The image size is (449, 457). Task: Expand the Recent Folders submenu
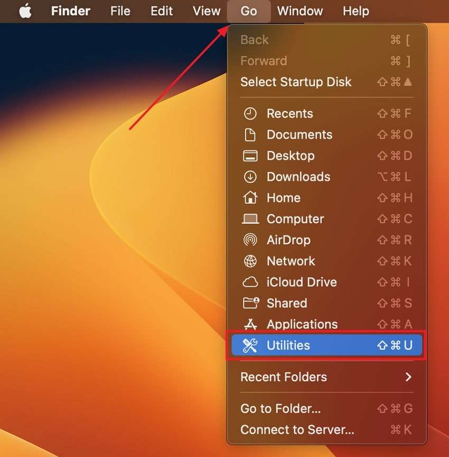(x=326, y=377)
